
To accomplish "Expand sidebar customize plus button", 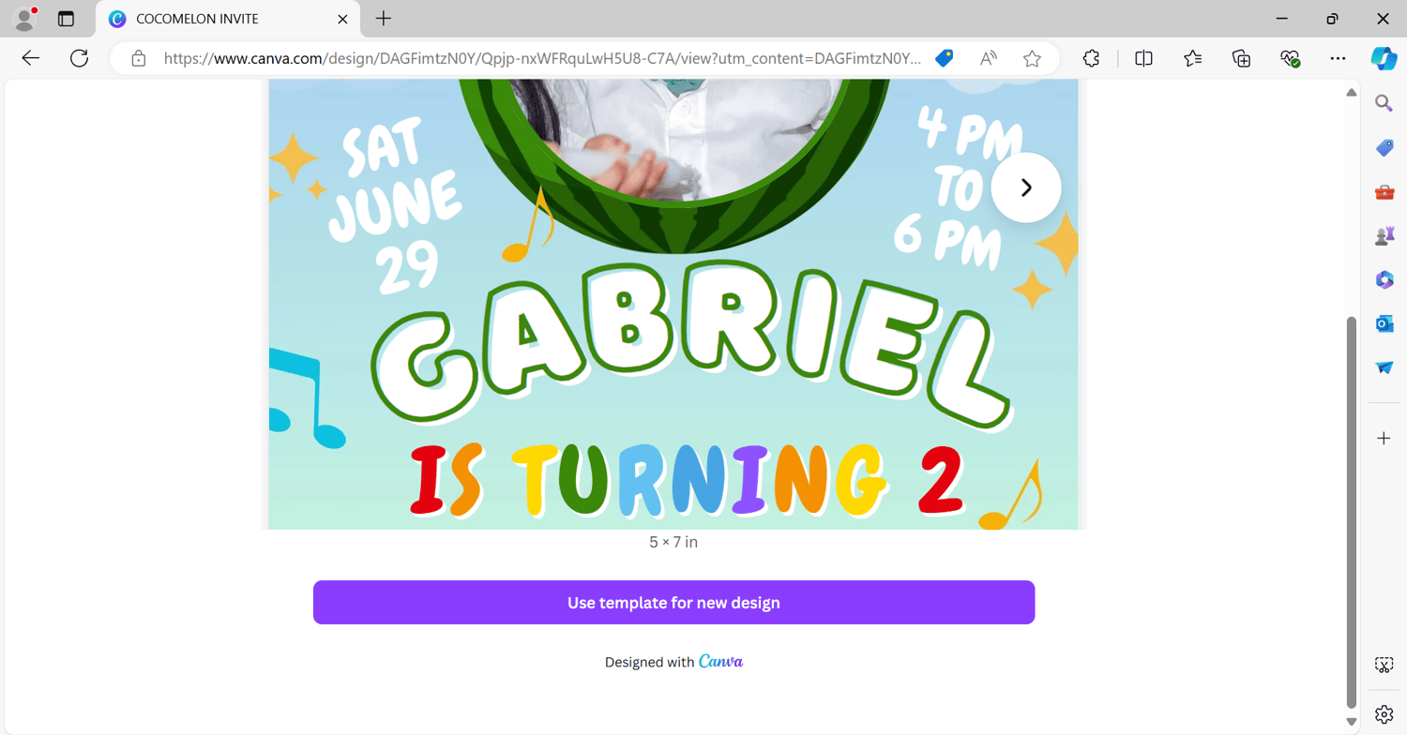I will pyautogui.click(x=1384, y=438).
